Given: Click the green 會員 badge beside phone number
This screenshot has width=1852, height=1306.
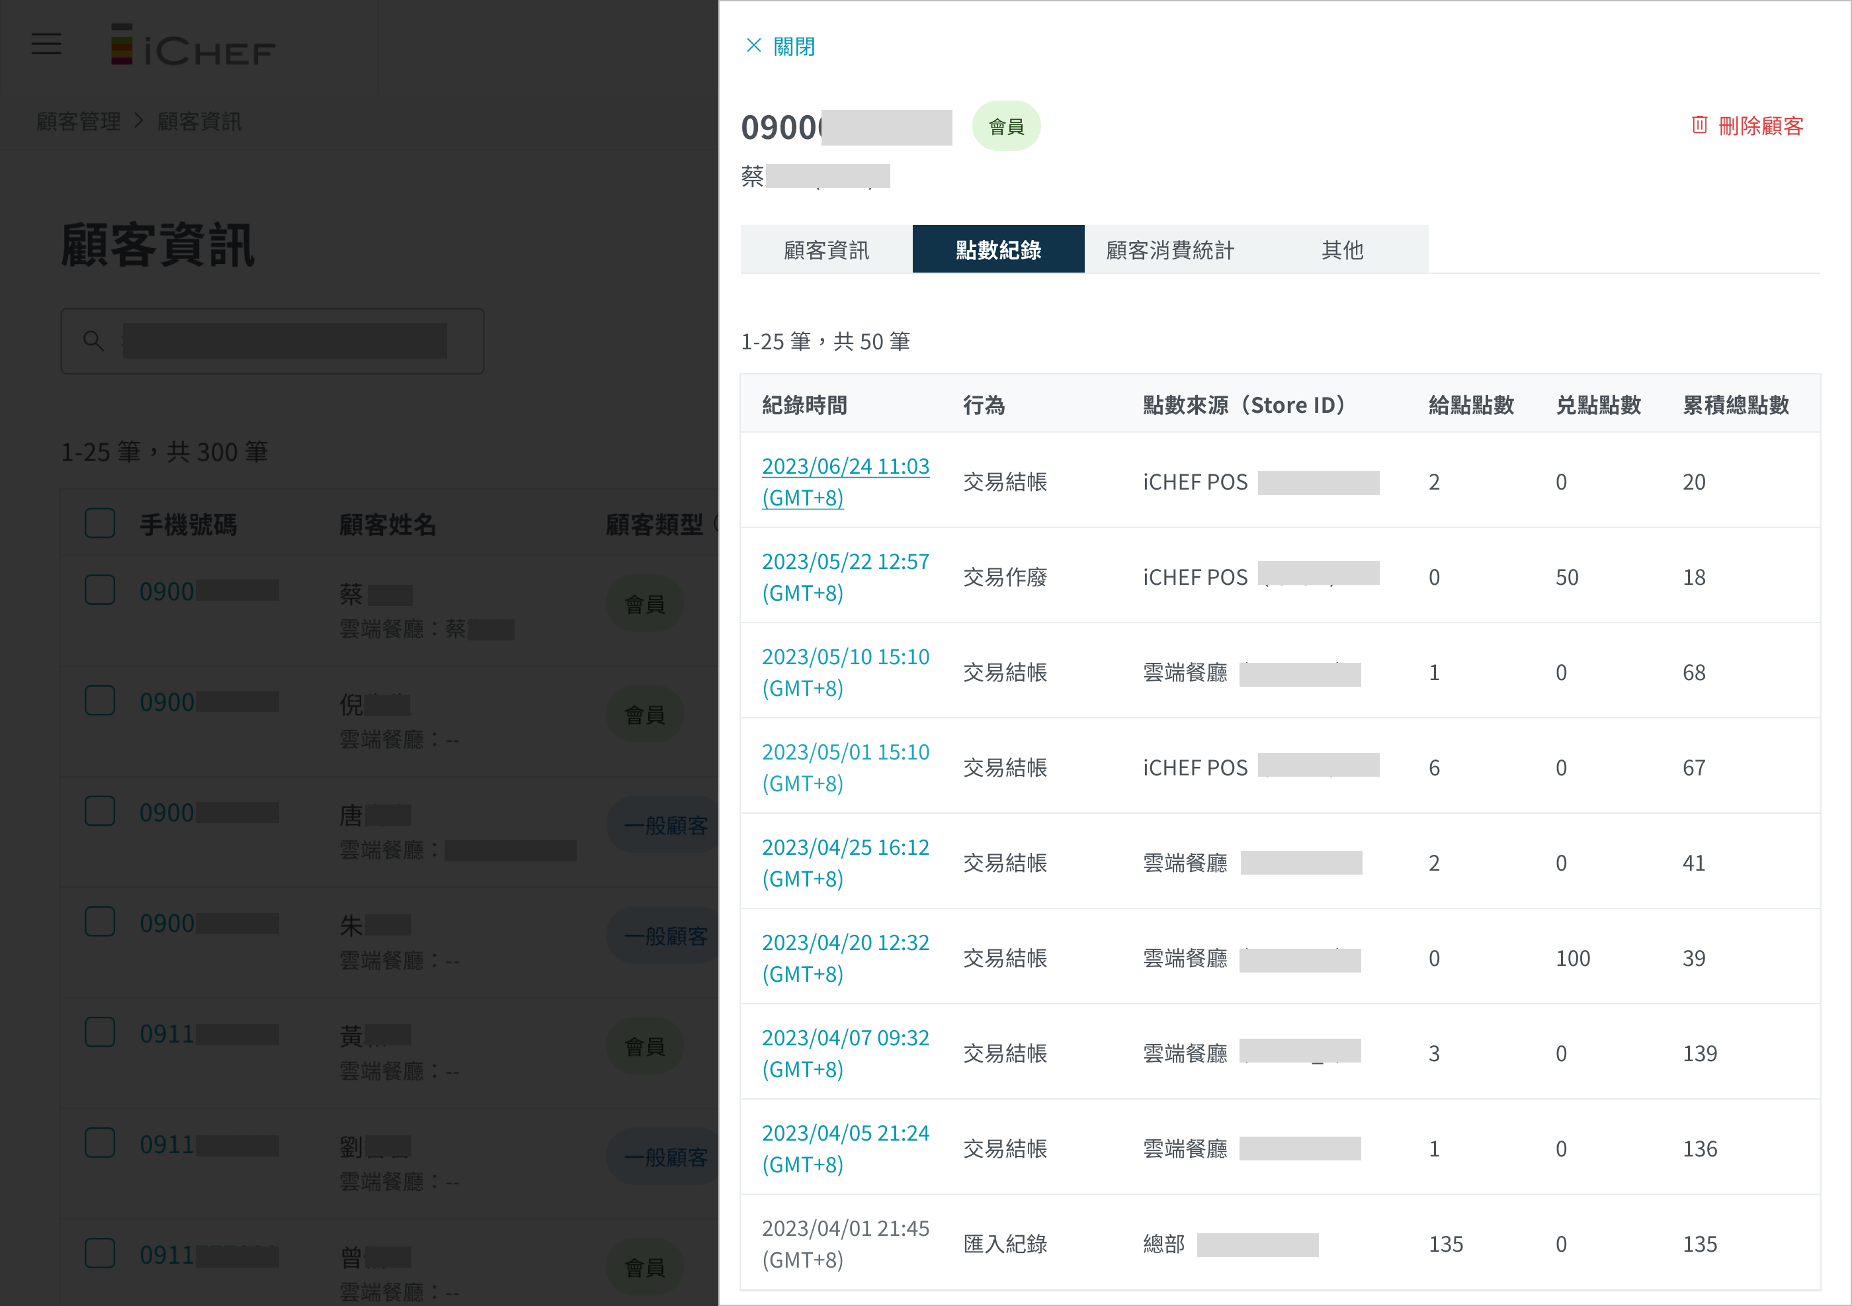Looking at the screenshot, I should [1006, 126].
